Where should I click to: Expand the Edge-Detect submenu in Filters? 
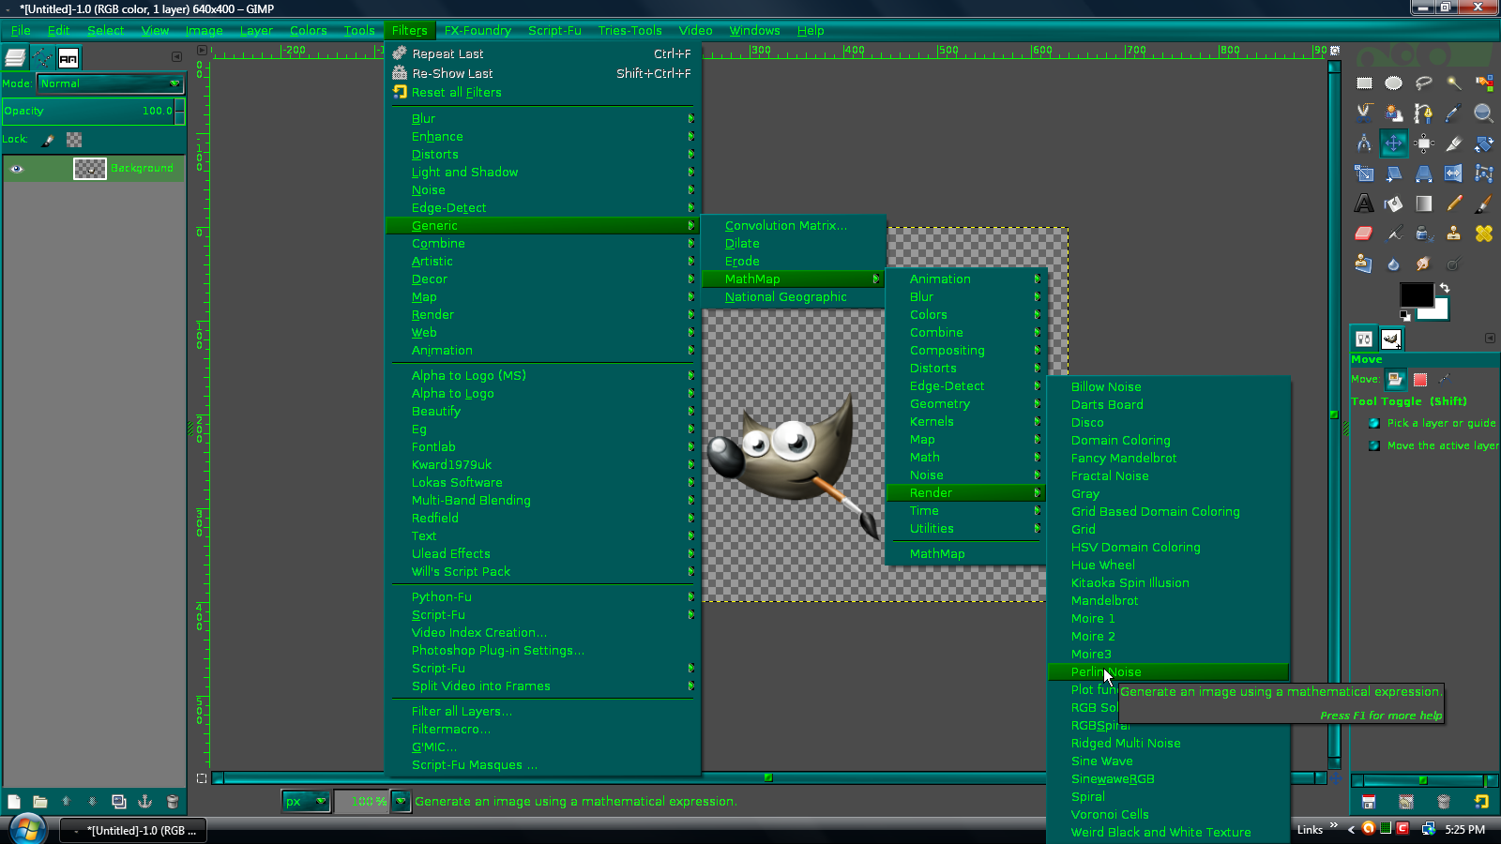click(x=543, y=208)
